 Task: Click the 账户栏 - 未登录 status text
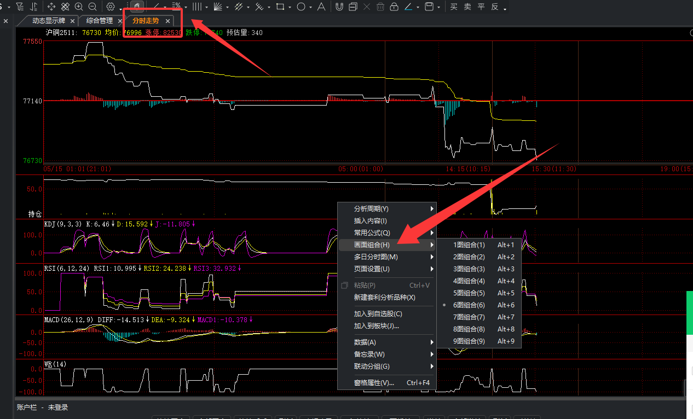pos(42,407)
